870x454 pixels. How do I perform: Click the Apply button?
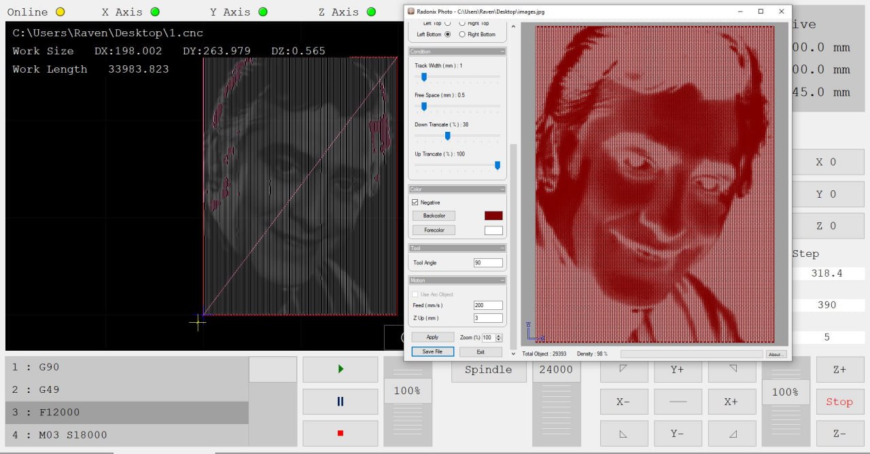tap(432, 337)
